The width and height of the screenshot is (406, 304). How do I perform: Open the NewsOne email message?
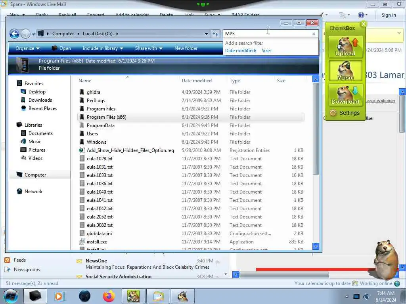tap(147, 264)
